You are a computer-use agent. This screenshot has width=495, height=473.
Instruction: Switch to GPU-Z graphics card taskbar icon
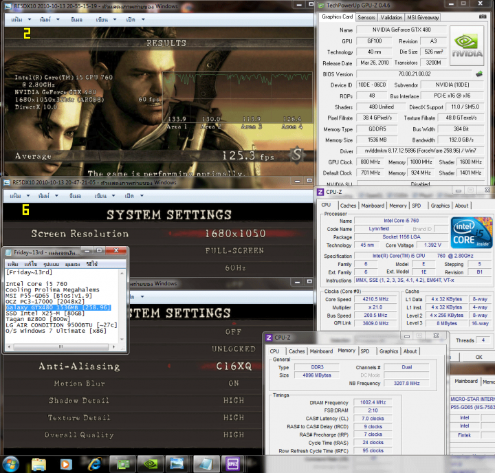pos(123,464)
